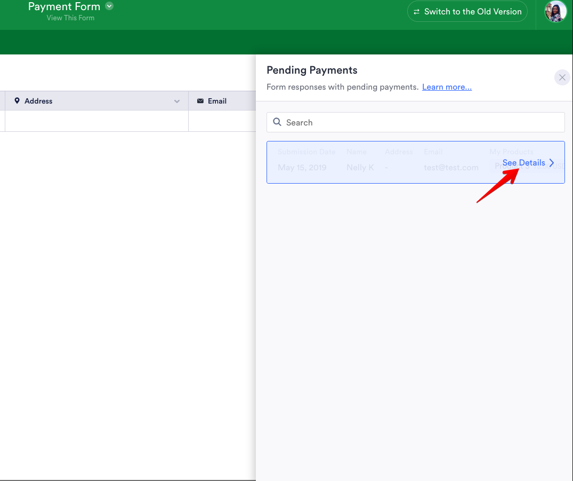This screenshot has height=481, width=573.
Task: Expand the Address column dropdown arrow
Action: (177, 101)
